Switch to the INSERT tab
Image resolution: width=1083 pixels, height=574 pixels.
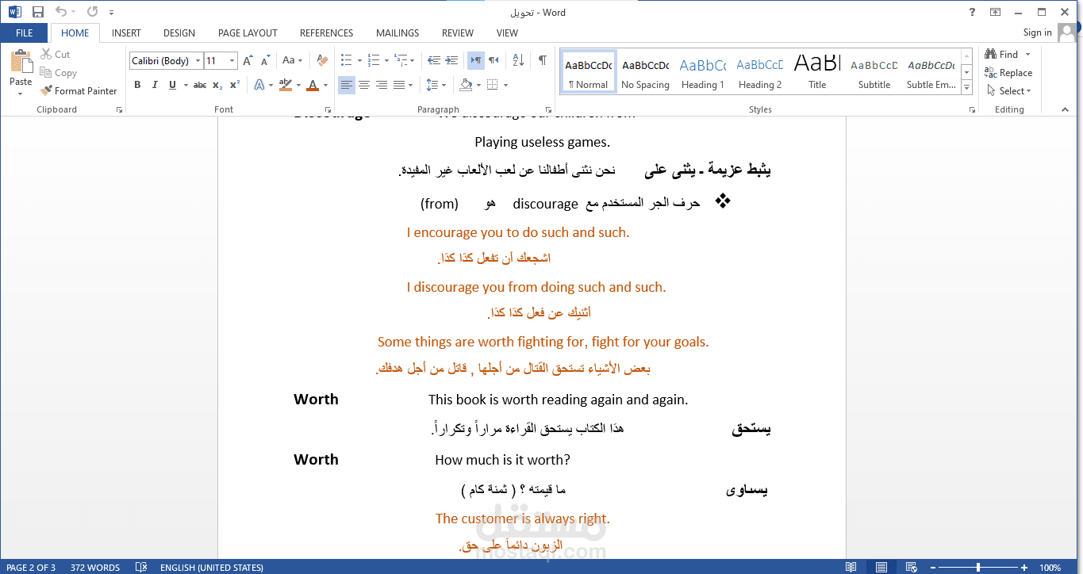126,33
